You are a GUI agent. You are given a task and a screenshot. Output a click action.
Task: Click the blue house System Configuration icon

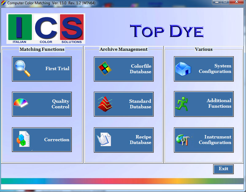click(x=183, y=69)
